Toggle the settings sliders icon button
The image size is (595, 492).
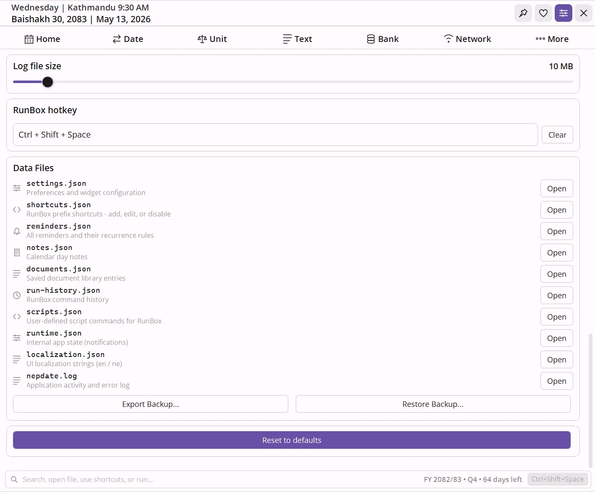[564, 13]
